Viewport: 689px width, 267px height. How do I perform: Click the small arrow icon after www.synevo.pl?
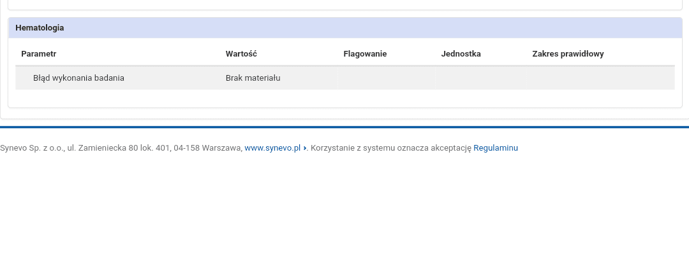coord(305,148)
